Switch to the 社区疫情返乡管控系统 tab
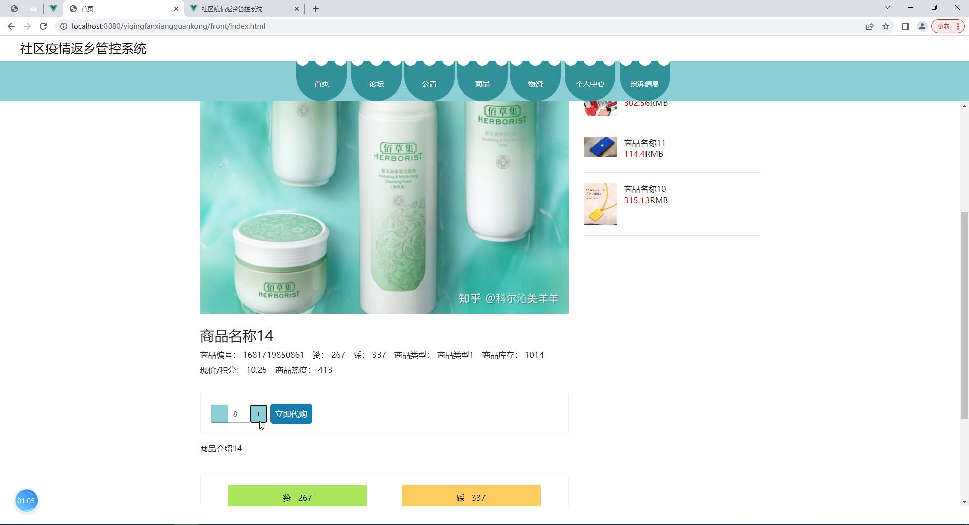Viewport: 969px width, 525px height. pos(245,9)
